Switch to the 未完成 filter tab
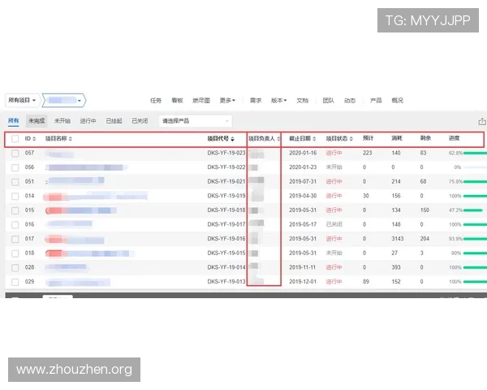The height and width of the screenshot is (390, 487). (x=37, y=121)
